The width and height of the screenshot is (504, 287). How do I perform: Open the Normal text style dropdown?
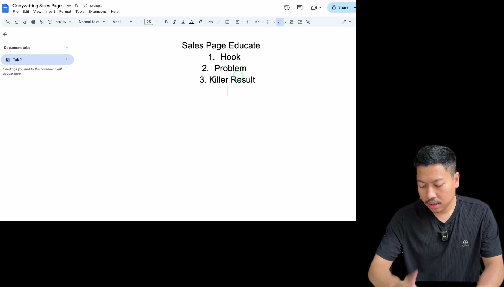(92, 22)
